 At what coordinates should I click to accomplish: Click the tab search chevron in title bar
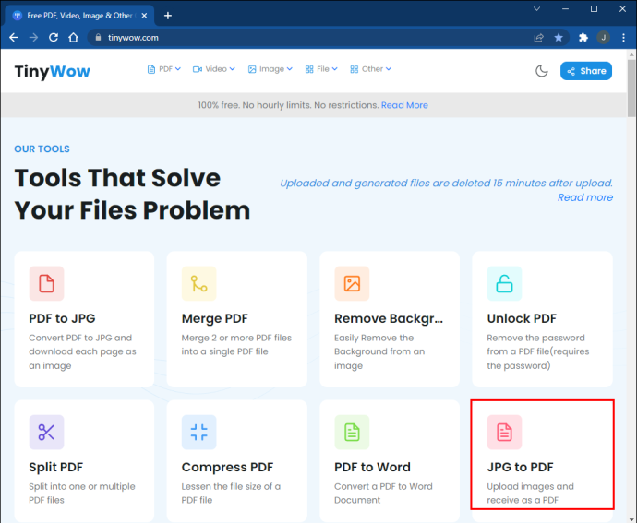[x=536, y=9]
